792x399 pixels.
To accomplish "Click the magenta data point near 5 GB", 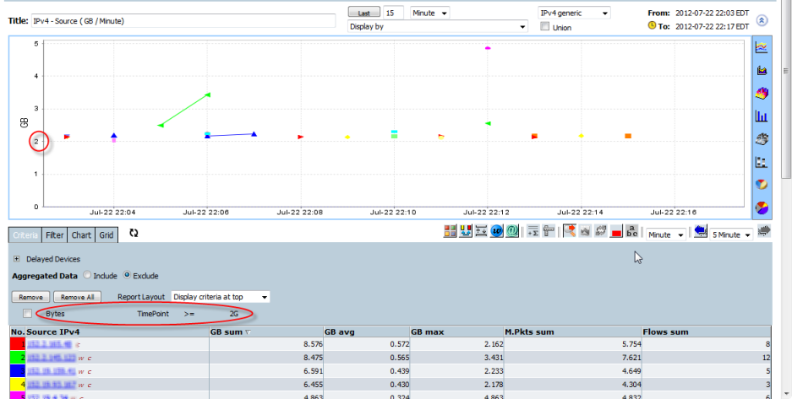I will click(x=488, y=48).
